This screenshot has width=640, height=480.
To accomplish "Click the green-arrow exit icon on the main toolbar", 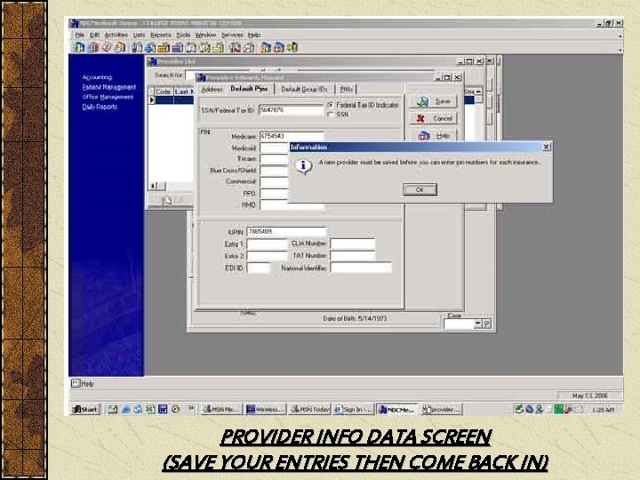I will click(292, 47).
